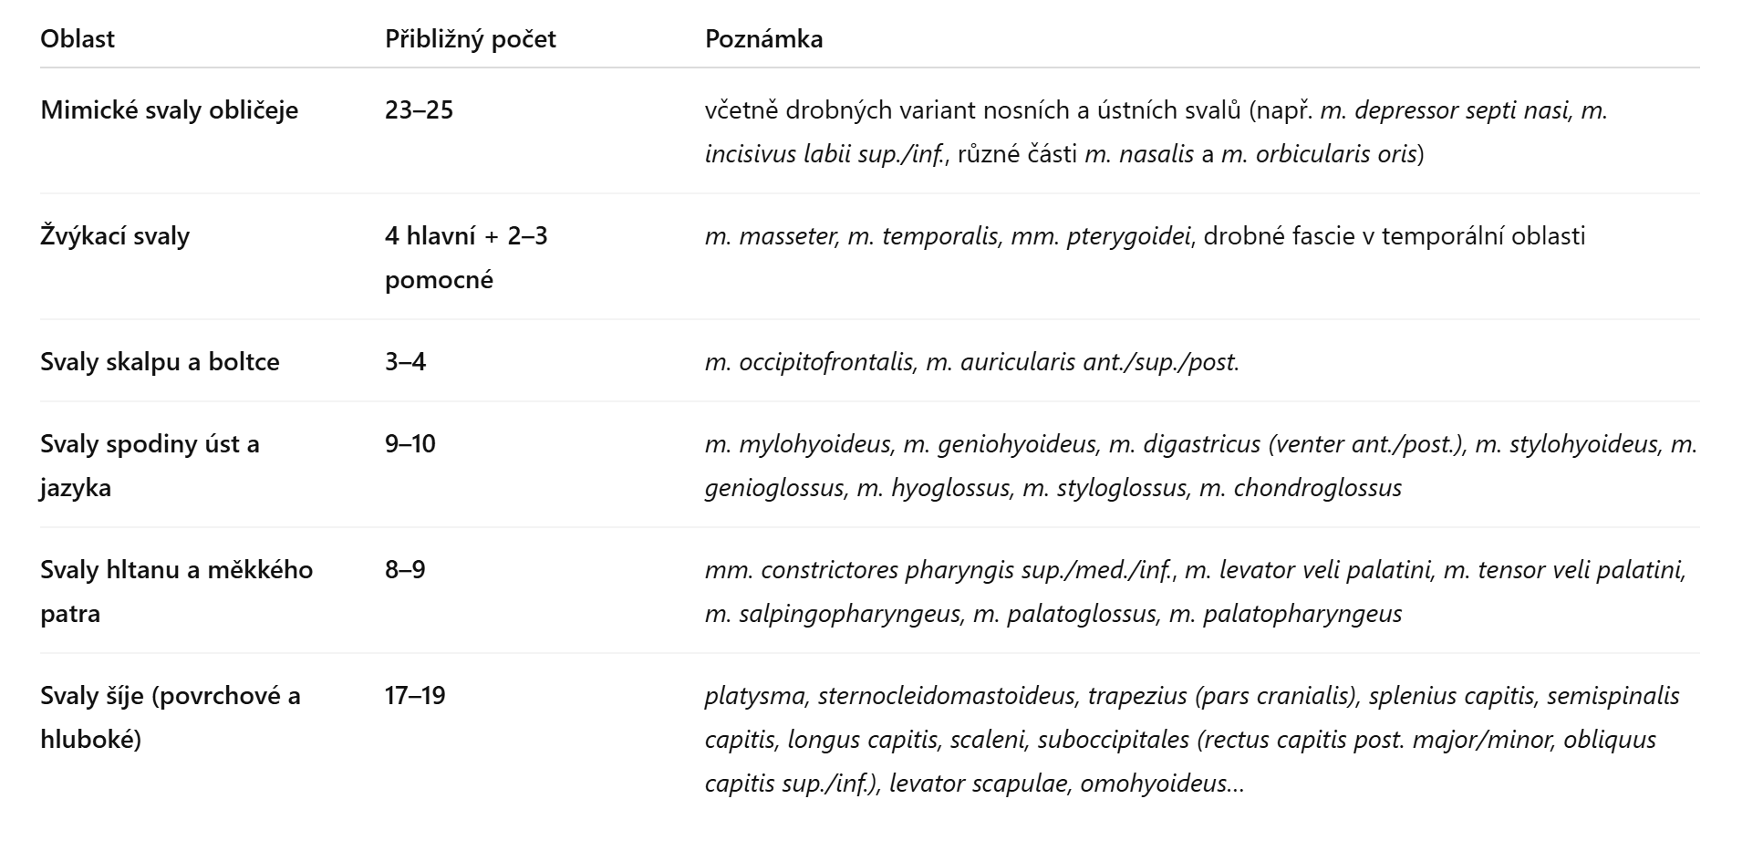1763x851 pixels.
Task: Select the "Svaly spodiny úst a jazyka" label
Action: [150, 465]
